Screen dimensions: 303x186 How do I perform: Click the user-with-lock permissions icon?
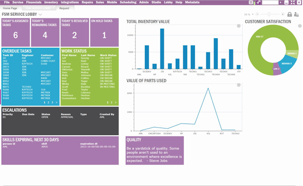[296, 14]
